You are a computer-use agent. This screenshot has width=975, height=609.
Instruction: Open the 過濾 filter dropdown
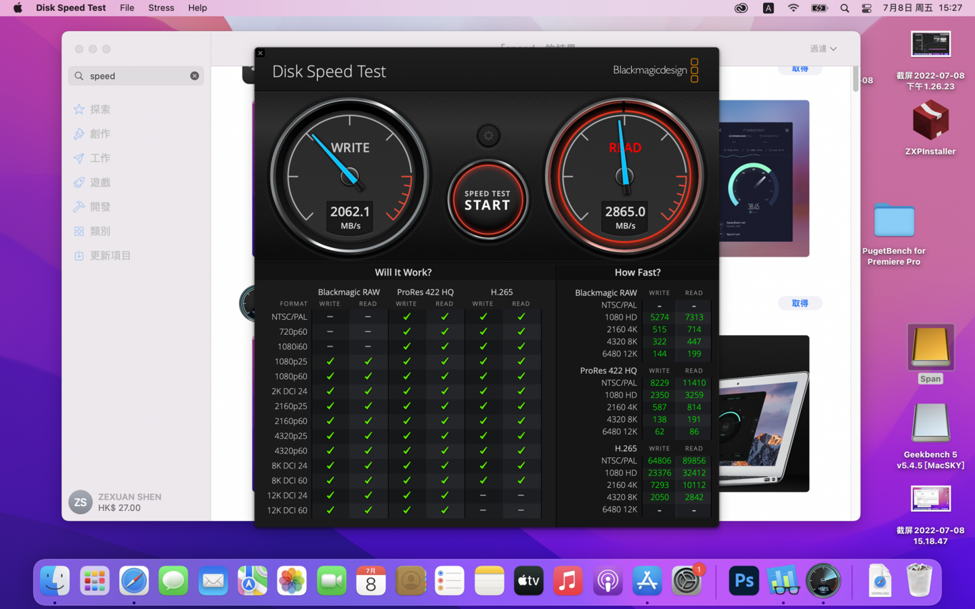click(823, 49)
